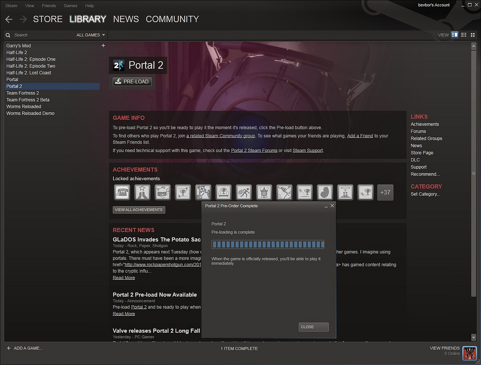The width and height of the screenshot is (481, 365).
Task: Open the View menu
Action: coord(30,6)
